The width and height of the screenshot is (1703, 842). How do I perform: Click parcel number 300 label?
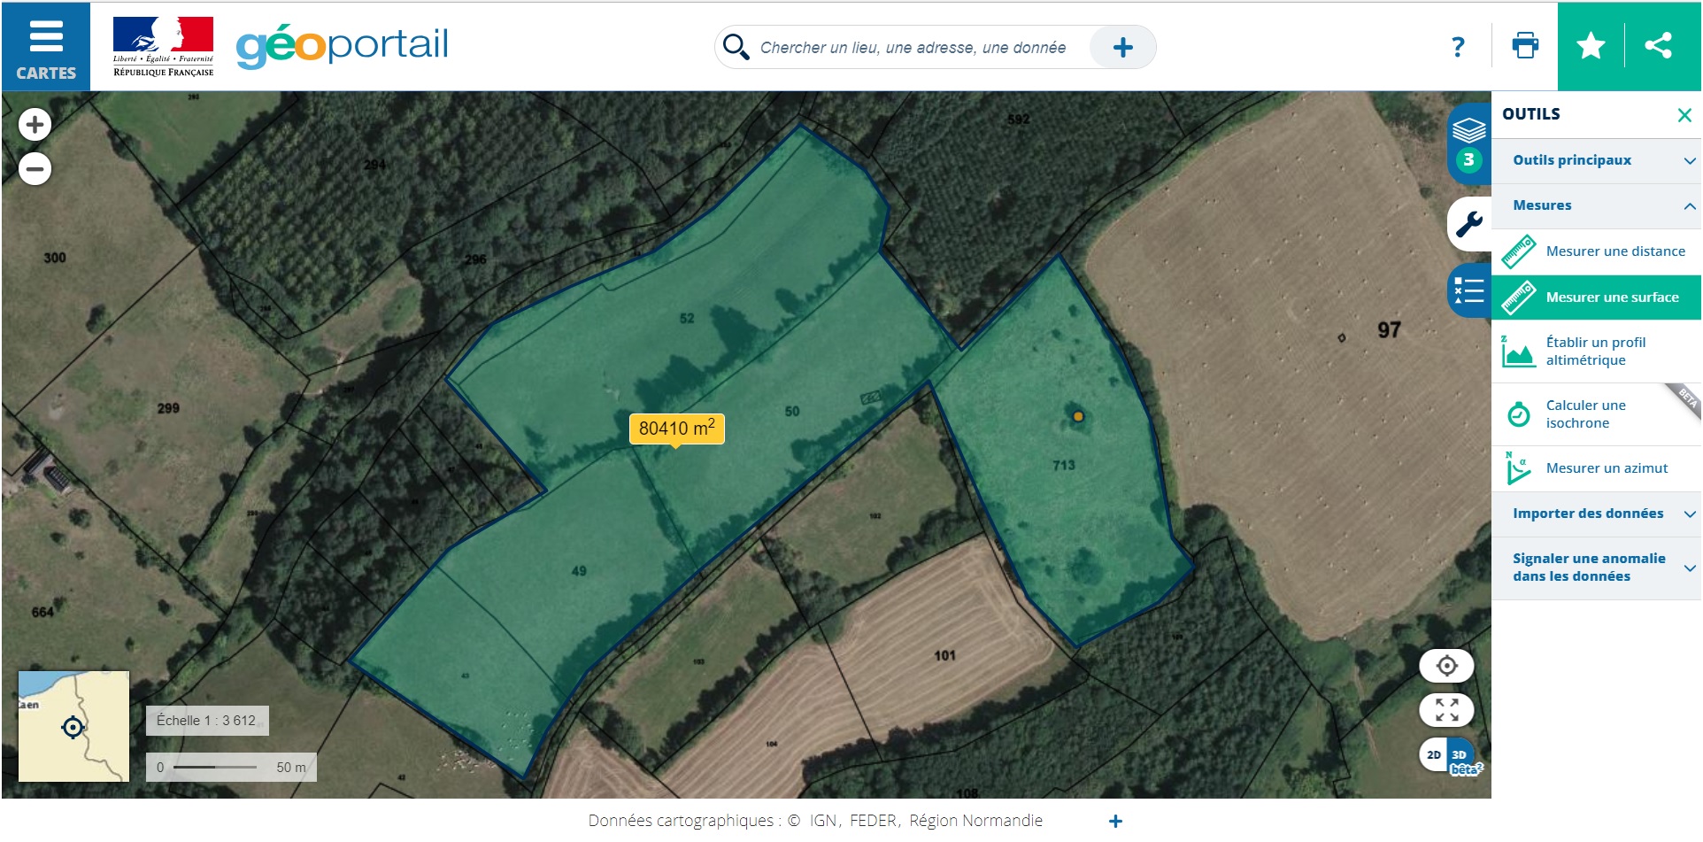point(55,258)
